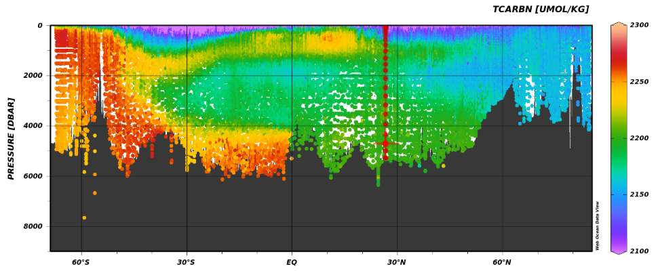The image size is (658, 273).
Task: Click the 60°S tick label on the x-axis
Action: pyautogui.click(x=81, y=262)
